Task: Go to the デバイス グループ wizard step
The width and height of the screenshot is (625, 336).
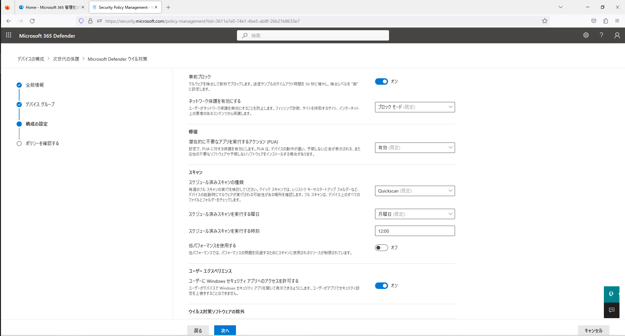Action: tap(40, 105)
